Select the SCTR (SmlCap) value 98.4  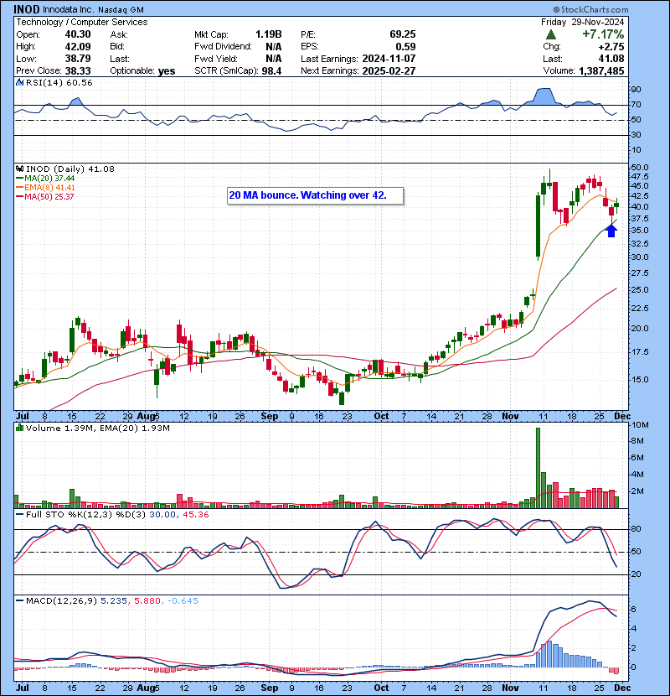[x=271, y=71]
